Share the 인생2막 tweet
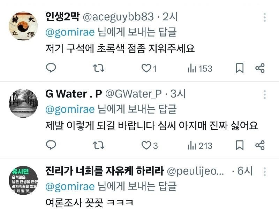The width and height of the screenshot is (279, 209). (x=260, y=68)
